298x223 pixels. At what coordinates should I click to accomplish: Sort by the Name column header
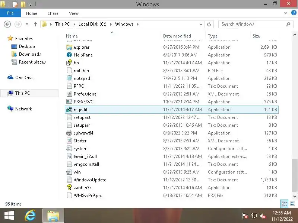pos(113,36)
